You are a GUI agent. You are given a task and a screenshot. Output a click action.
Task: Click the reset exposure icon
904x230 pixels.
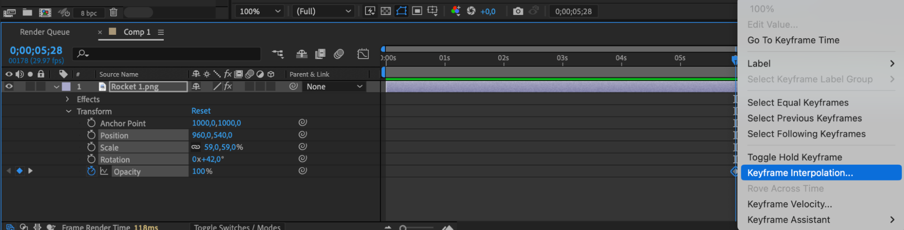[x=471, y=11]
